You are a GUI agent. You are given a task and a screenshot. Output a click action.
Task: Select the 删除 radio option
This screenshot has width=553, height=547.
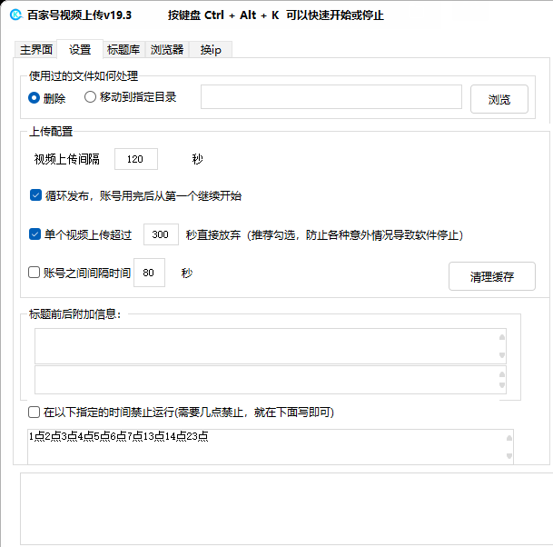point(47,98)
